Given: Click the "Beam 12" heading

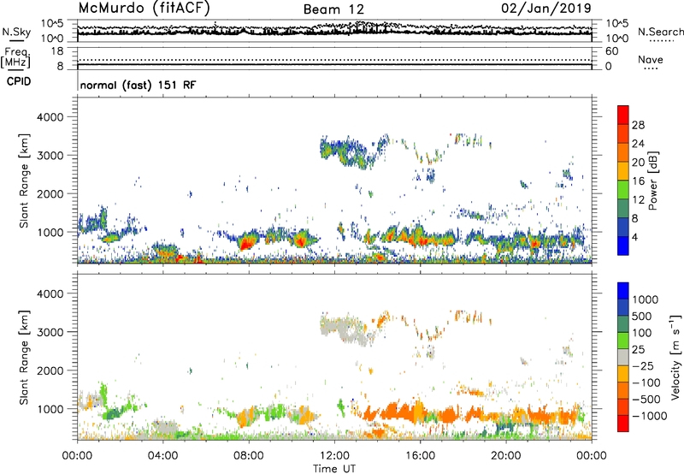Looking at the screenshot, I should 333,9.
